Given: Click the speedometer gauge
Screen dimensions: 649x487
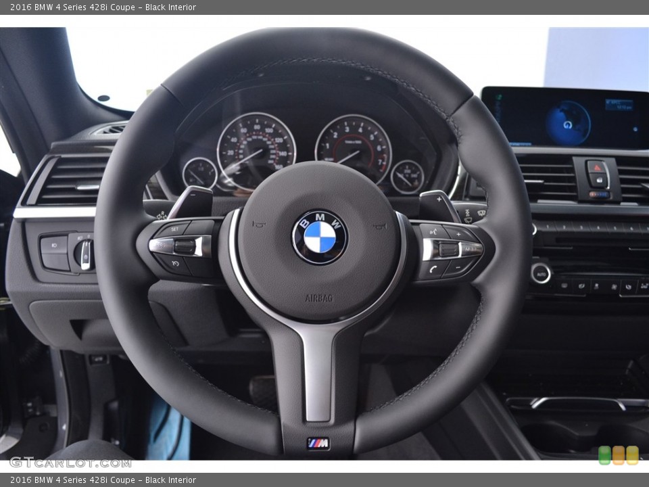Looking at the screenshot, I should (256, 152).
